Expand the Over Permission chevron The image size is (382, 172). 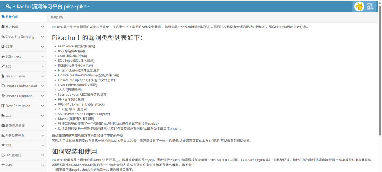coord(42,106)
